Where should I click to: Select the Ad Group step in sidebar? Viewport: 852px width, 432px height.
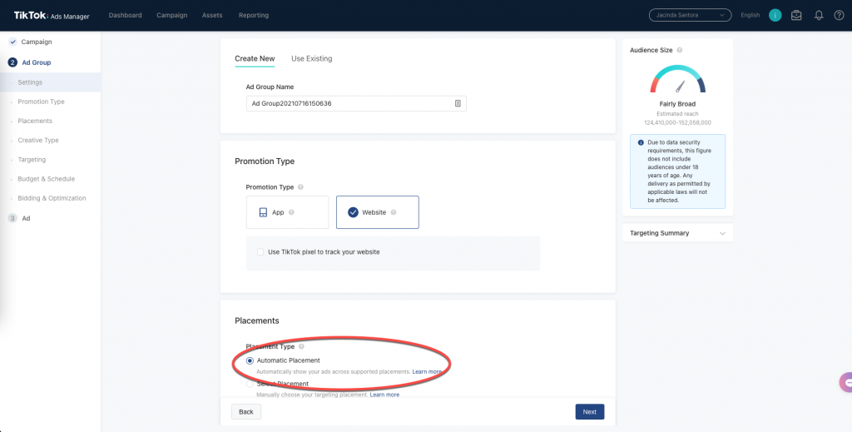[x=36, y=62]
